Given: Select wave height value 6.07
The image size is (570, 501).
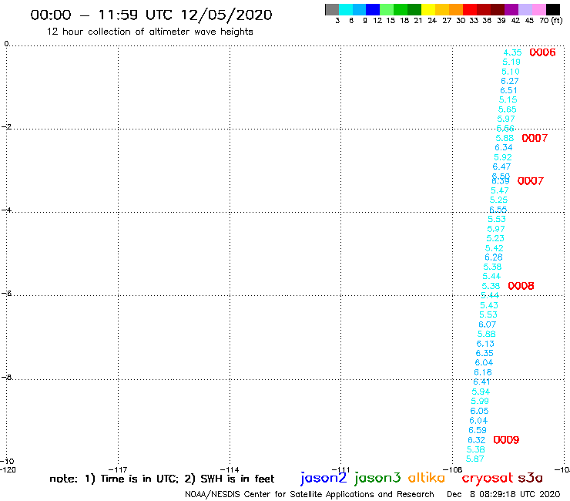Looking at the screenshot, I should tap(488, 324).
